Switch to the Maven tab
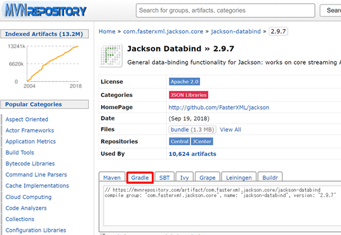 click(x=112, y=178)
